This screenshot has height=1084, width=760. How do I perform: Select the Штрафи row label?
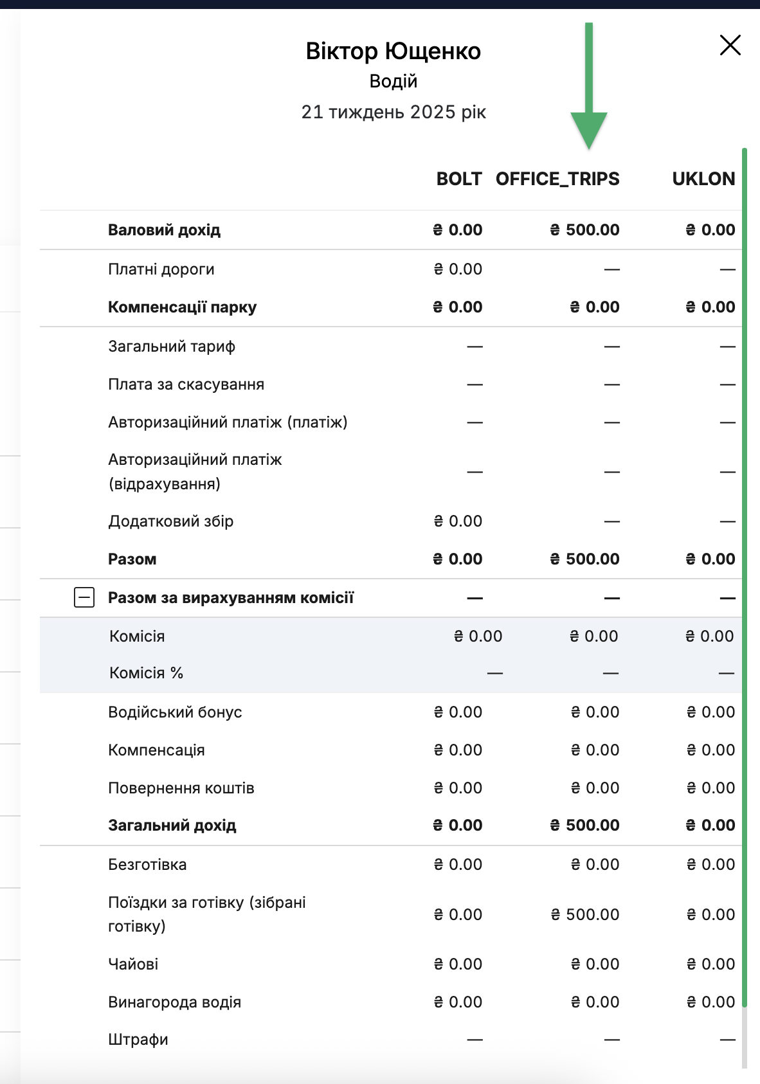tap(138, 1040)
